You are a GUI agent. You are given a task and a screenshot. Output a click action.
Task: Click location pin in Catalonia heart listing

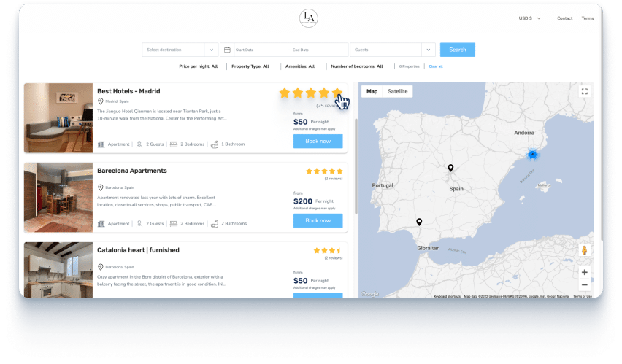coord(100,267)
